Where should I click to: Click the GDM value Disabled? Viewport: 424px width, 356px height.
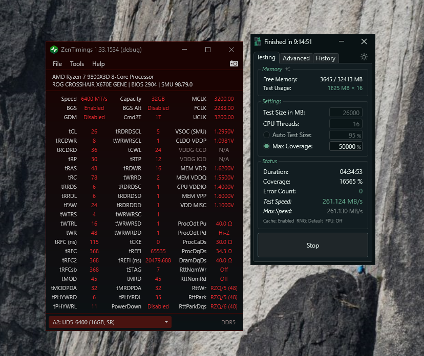[94, 117]
